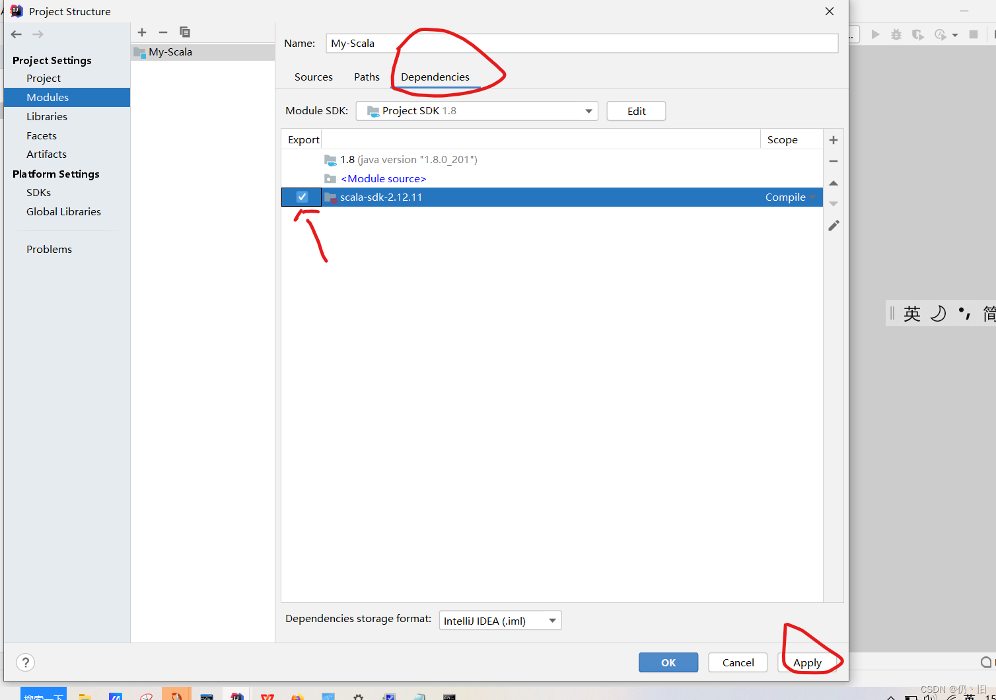Screen dimensions: 996x700
Task: Click the Stop icon in the IDE toolbar
Action: [x=973, y=34]
